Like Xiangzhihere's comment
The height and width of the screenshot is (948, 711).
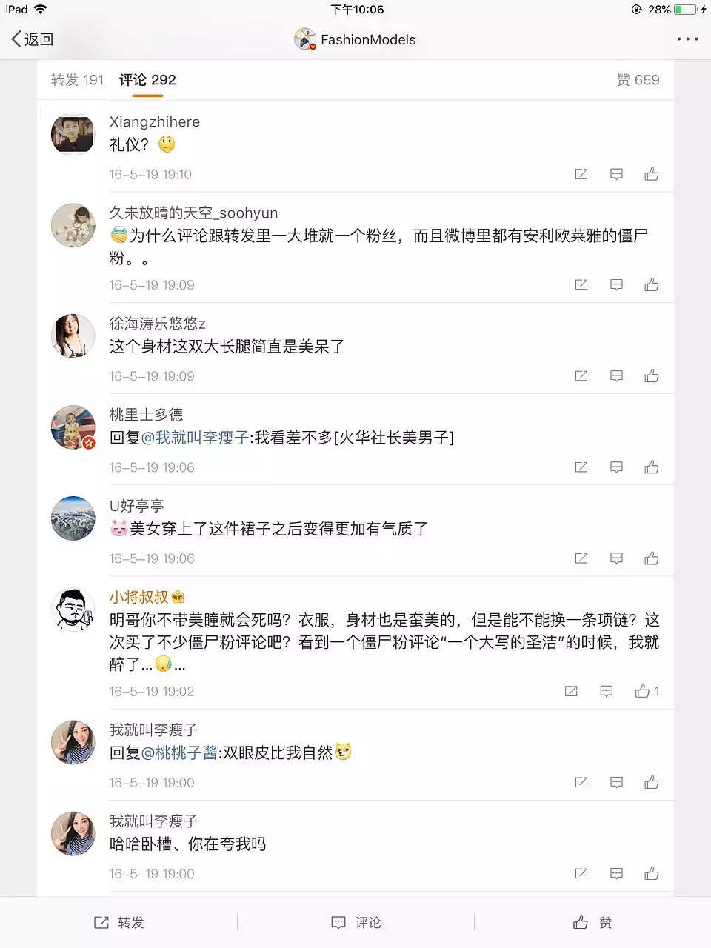click(652, 174)
